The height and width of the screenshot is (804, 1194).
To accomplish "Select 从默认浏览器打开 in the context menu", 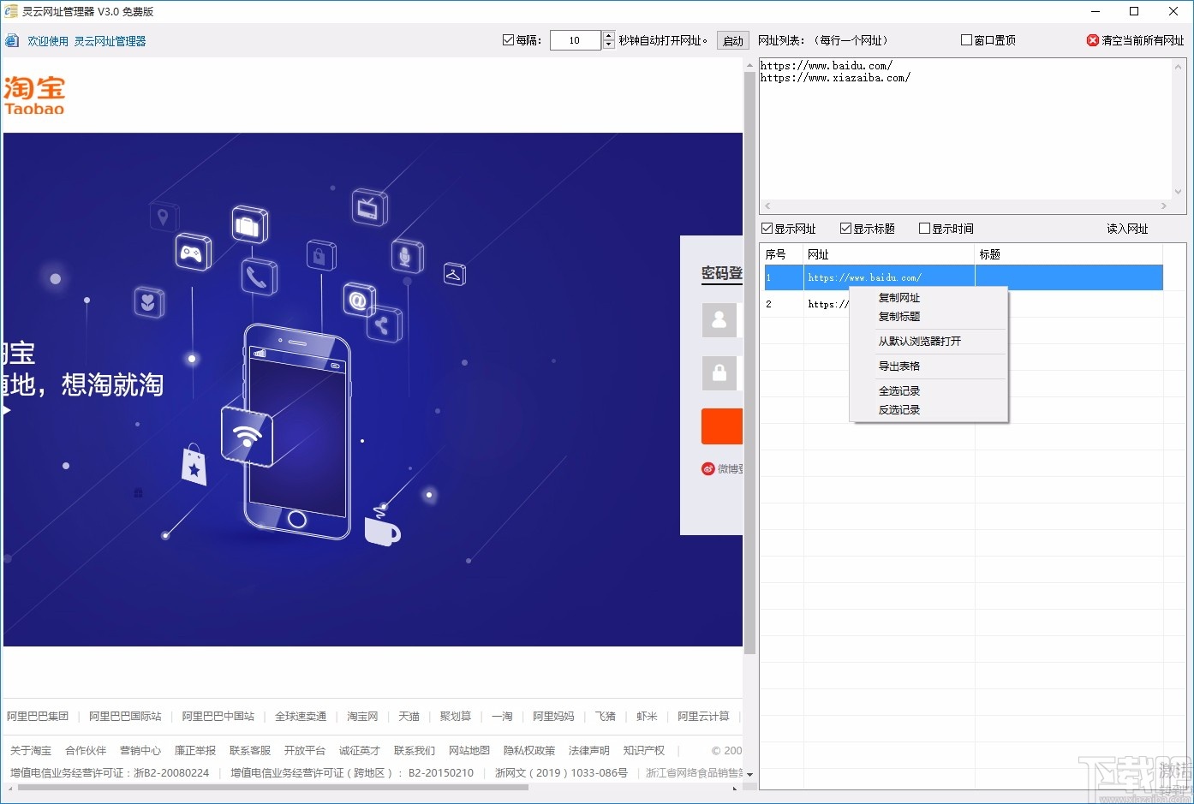I will coord(920,341).
